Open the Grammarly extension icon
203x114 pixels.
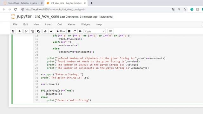(192, 9)
